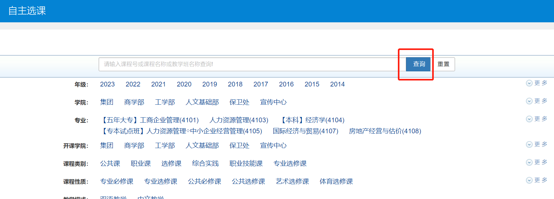554x199 pixels.
Task: Filter by 职业技能课 course category
Action: click(246, 163)
